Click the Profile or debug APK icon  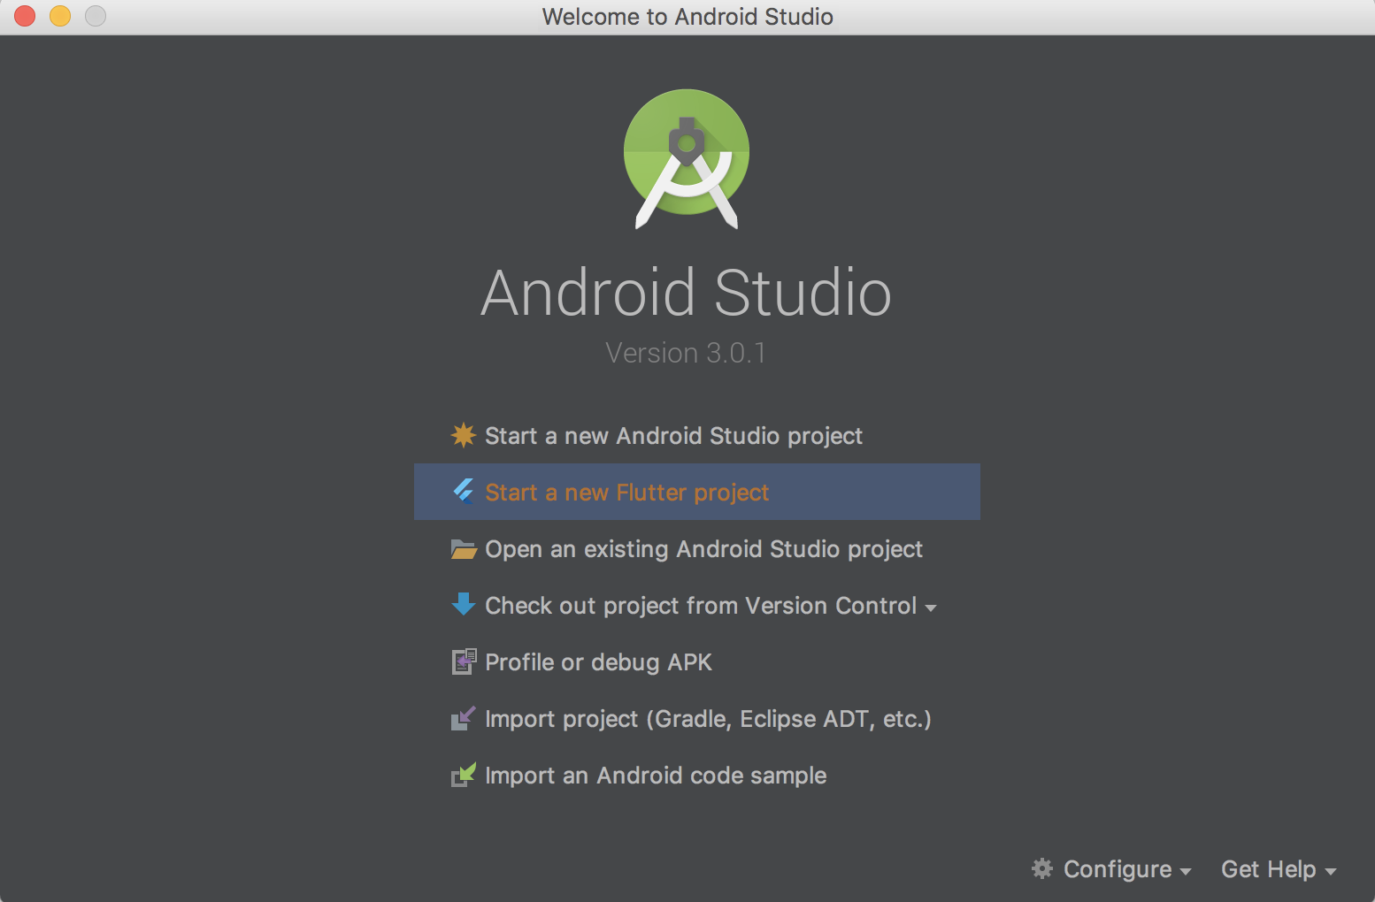click(x=464, y=661)
